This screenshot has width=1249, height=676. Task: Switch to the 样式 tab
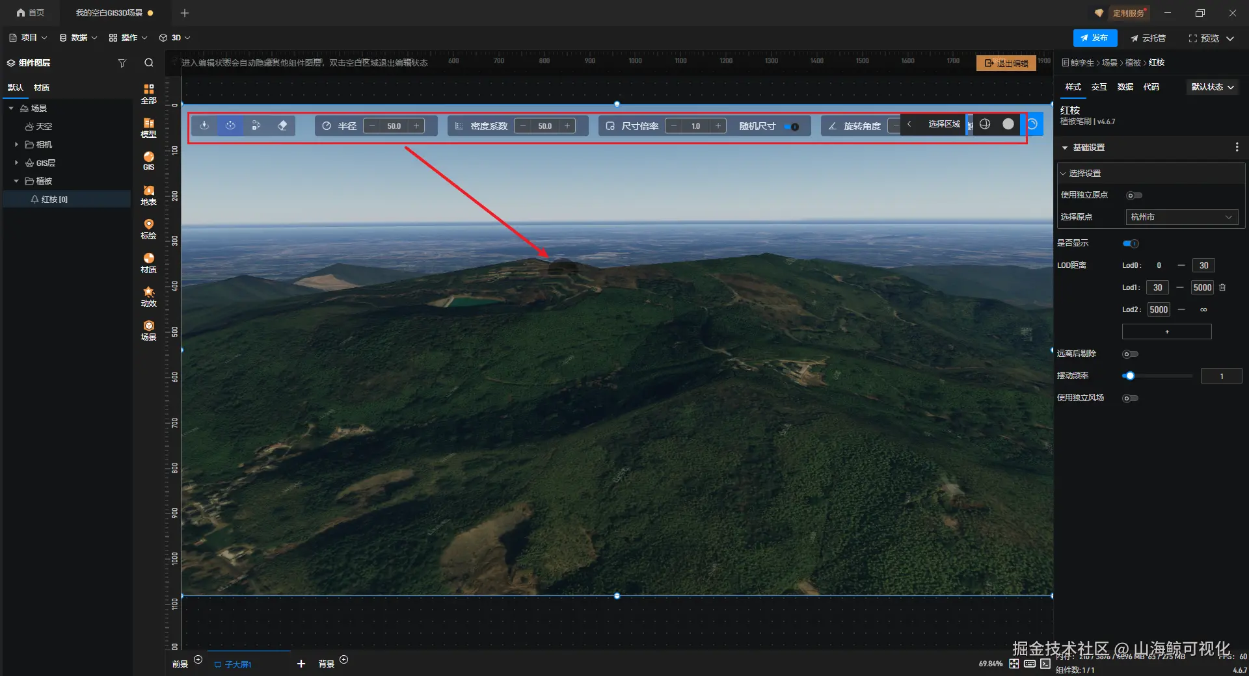(x=1073, y=87)
